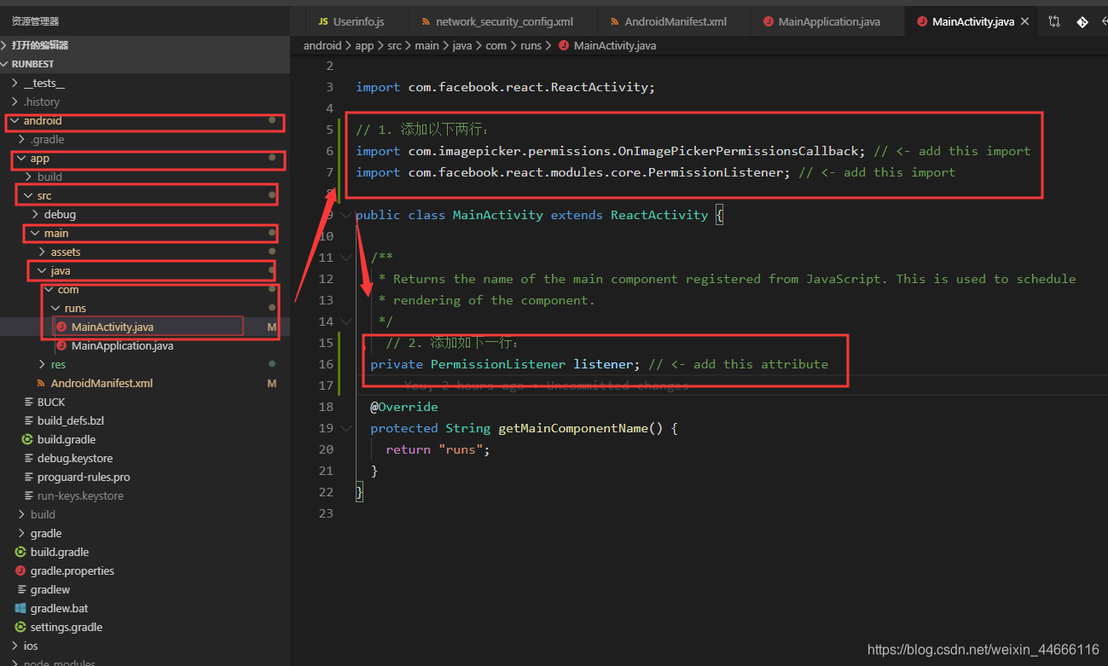Collapse the android folder
Screen dimensions: 1108x666
[145, 121]
